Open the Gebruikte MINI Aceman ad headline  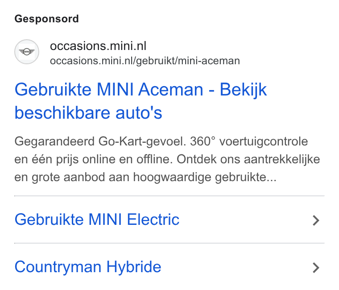[141, 101]
